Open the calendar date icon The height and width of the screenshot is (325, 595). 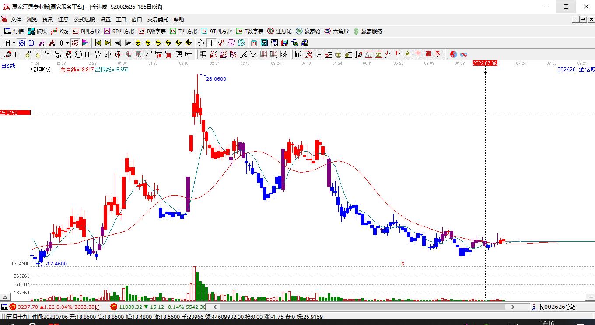click(254, 43)
